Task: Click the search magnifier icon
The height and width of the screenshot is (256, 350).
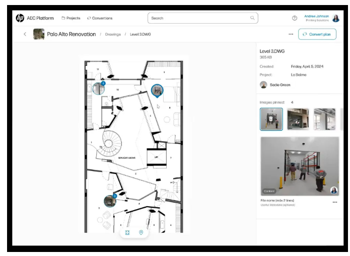Action: (x=252, y=18)
